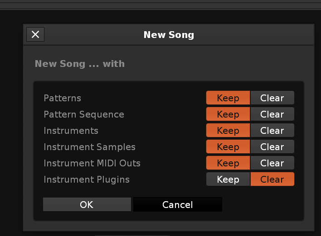This screenshot has height=236, width=321.
Task: Keep Instruments in the new song
Action: tap(228, 131)
